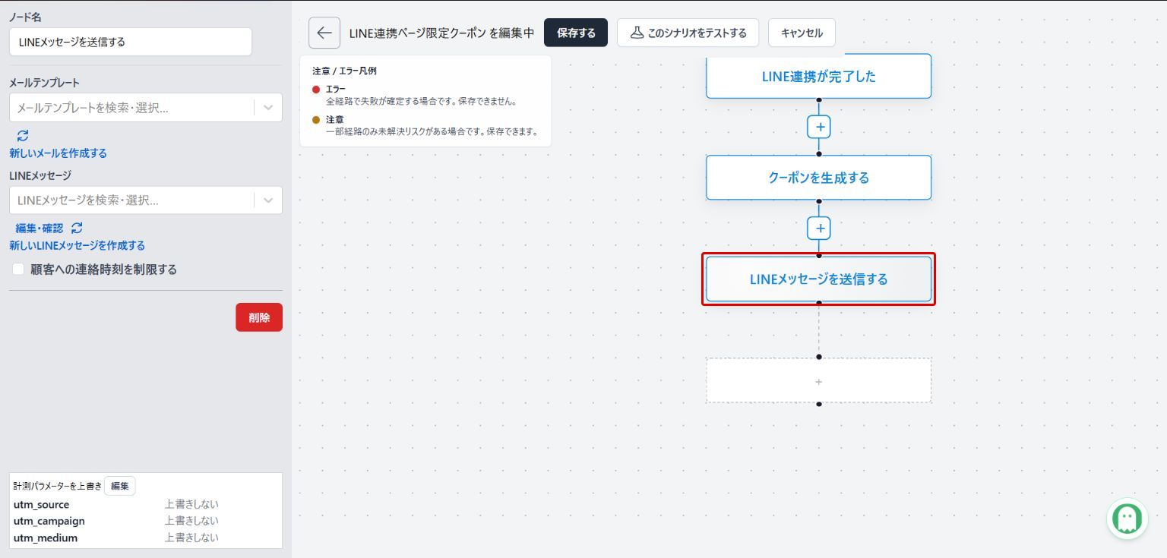Click 上書きしない value beside utm_source

[191, 505]
